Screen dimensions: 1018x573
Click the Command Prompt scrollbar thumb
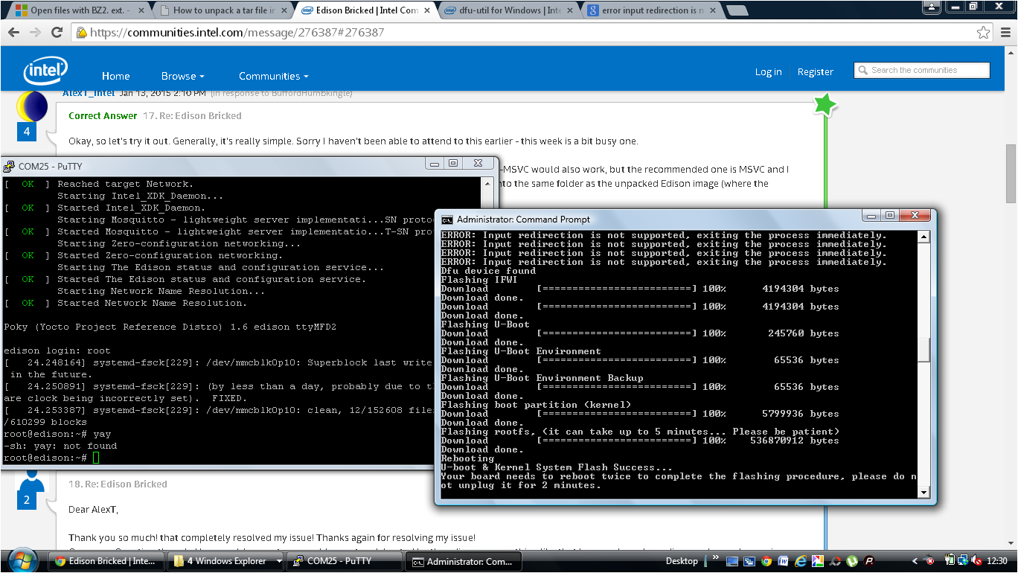[x=923, y=350]
